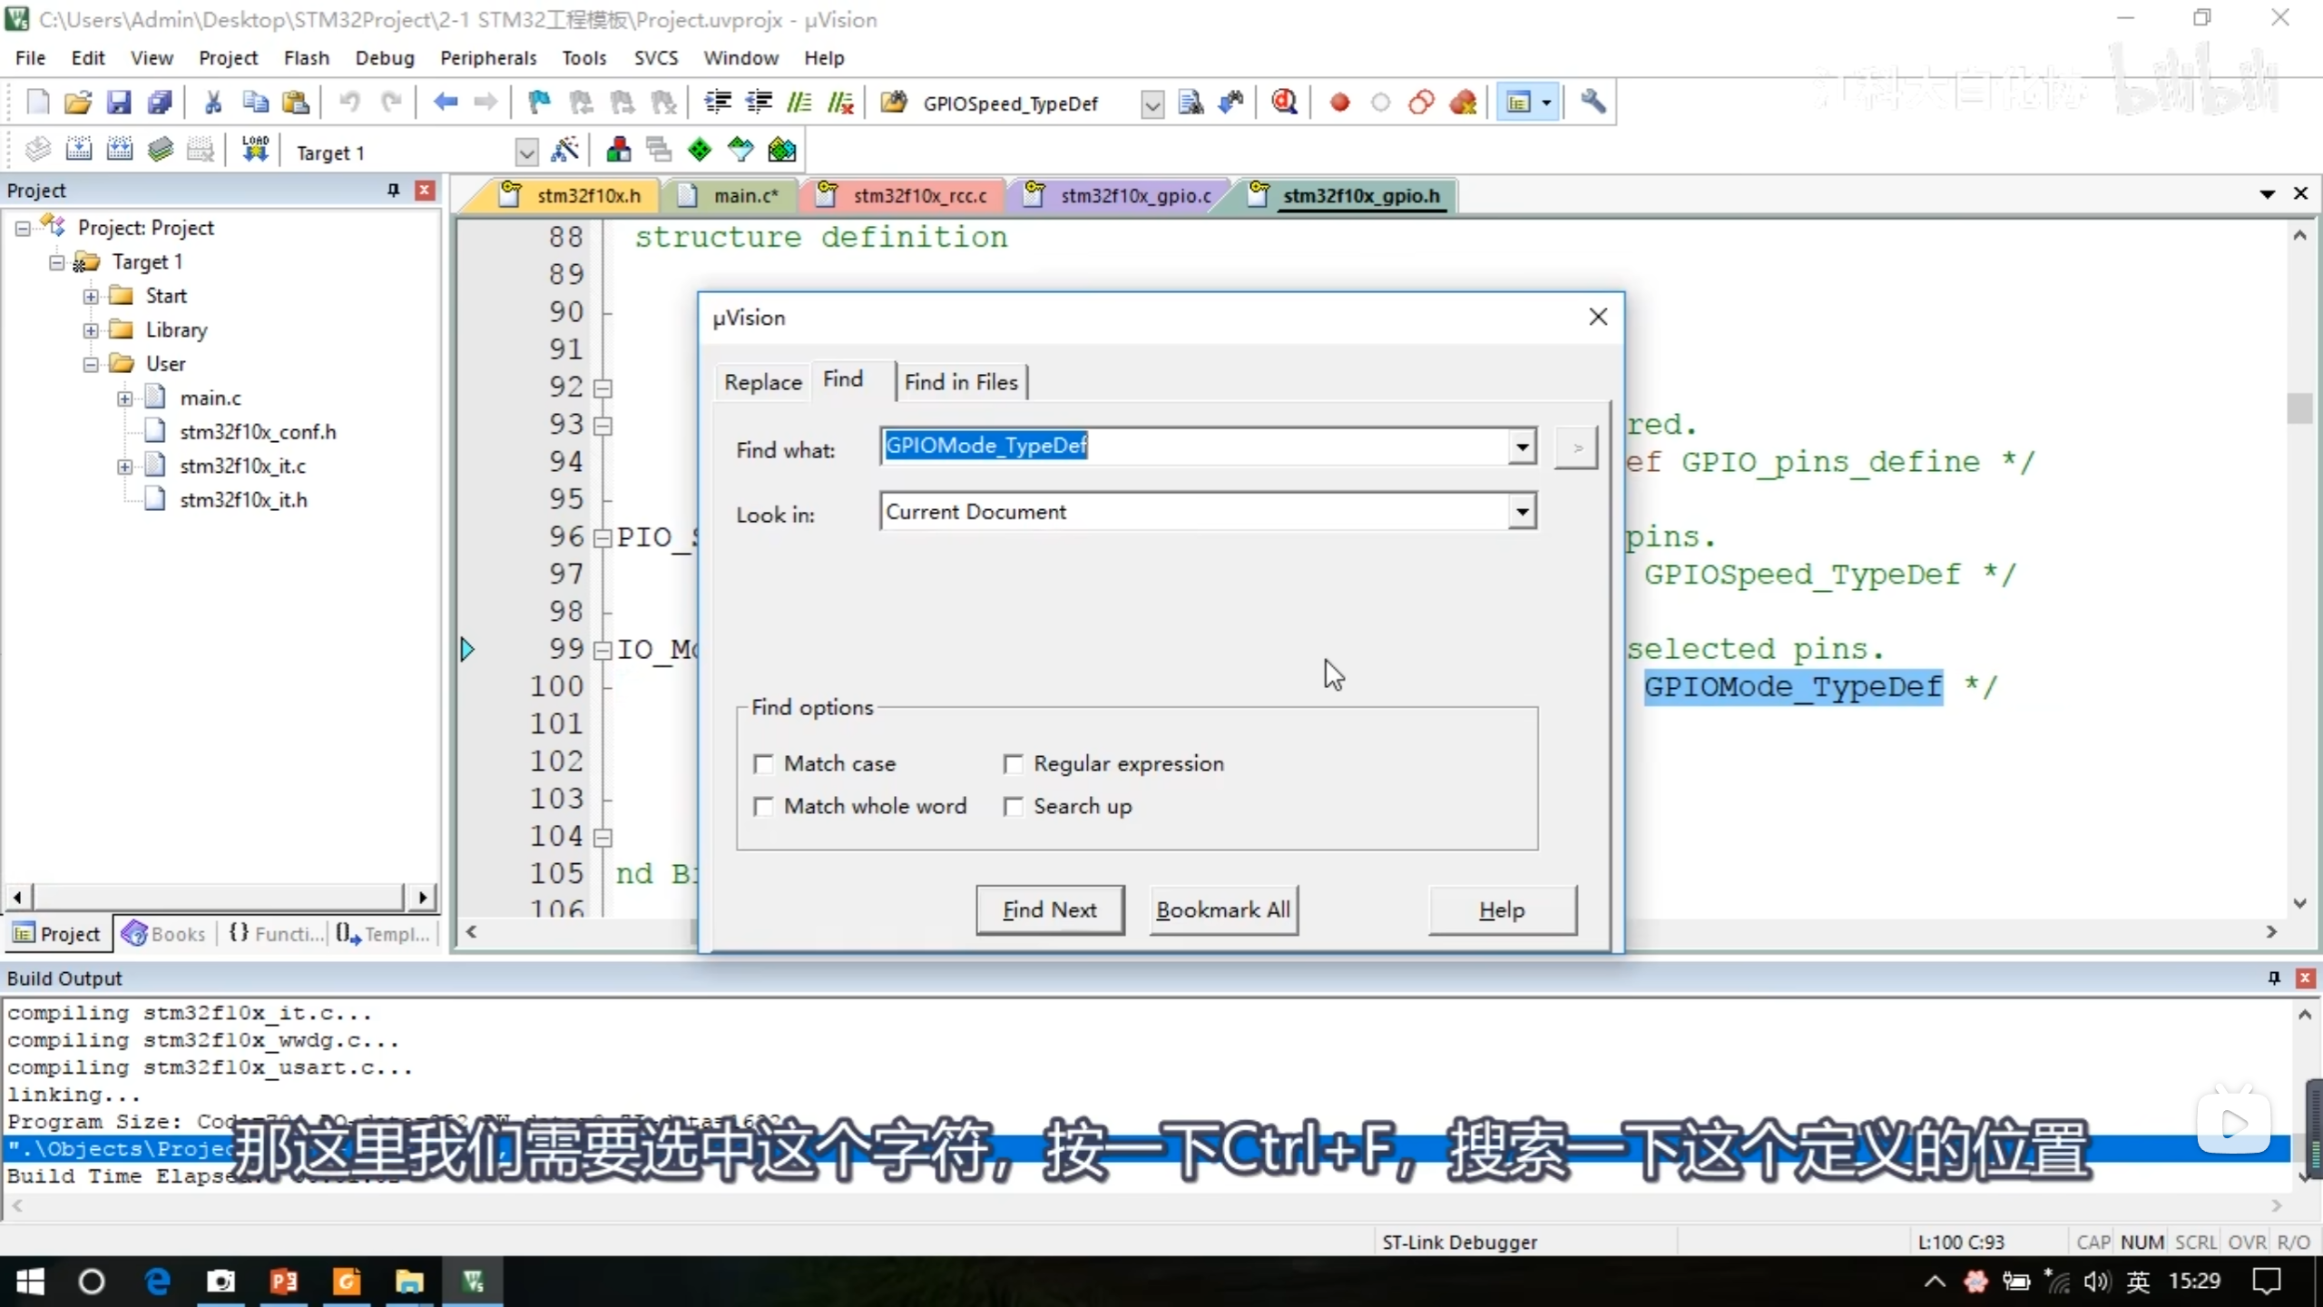Click the Find Next button
Image resolution: width=2323 pixels, height=1307 pixels.
pos(1050,909)
